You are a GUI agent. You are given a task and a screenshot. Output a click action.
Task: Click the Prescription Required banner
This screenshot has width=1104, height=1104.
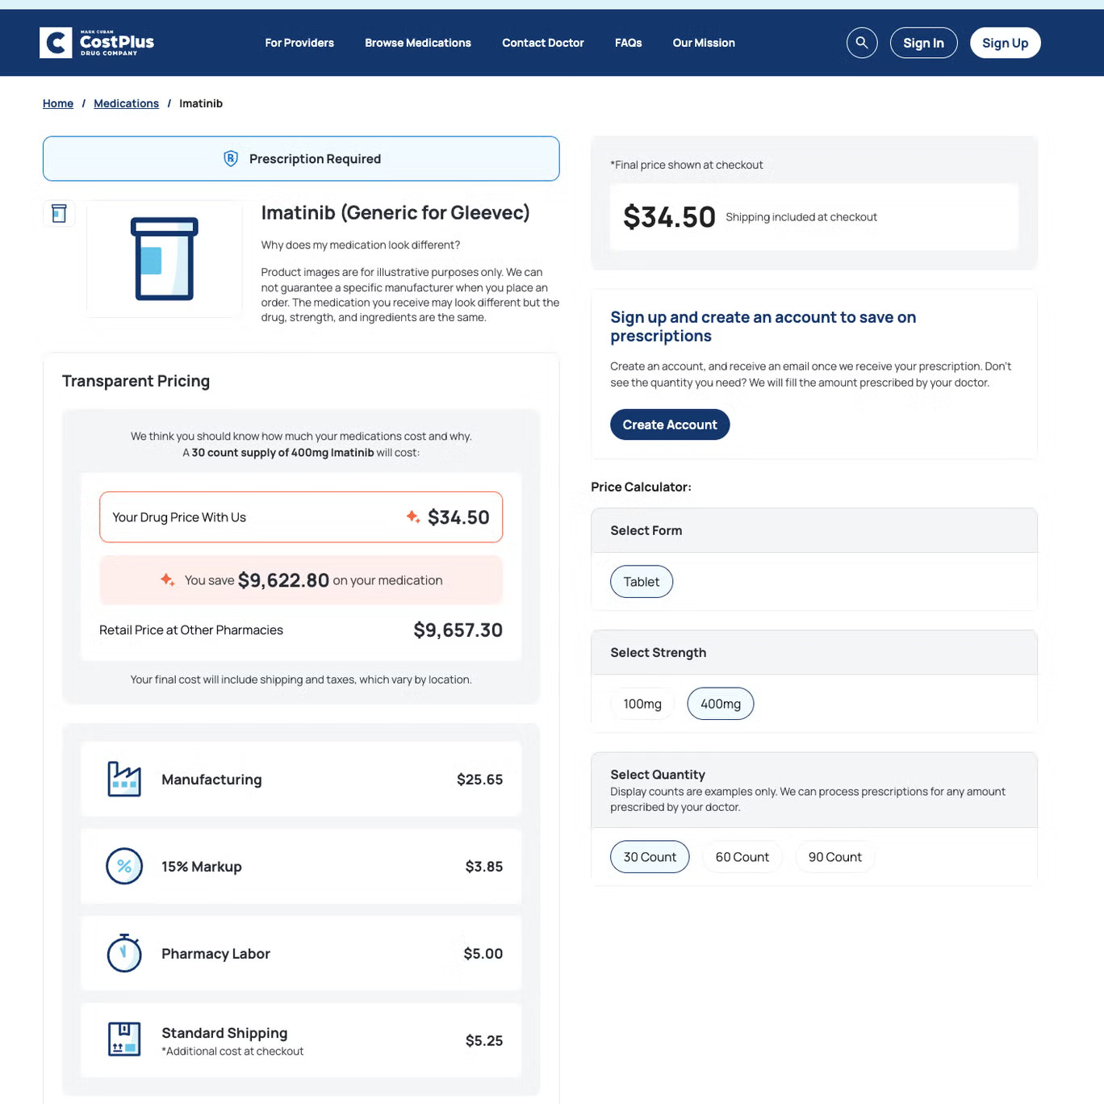pyautogui.click(x=301, y=159)
